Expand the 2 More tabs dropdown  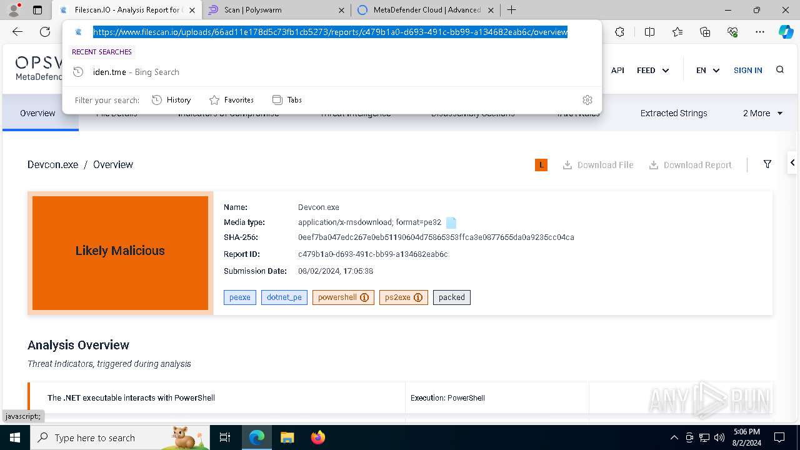pos(762,113)
